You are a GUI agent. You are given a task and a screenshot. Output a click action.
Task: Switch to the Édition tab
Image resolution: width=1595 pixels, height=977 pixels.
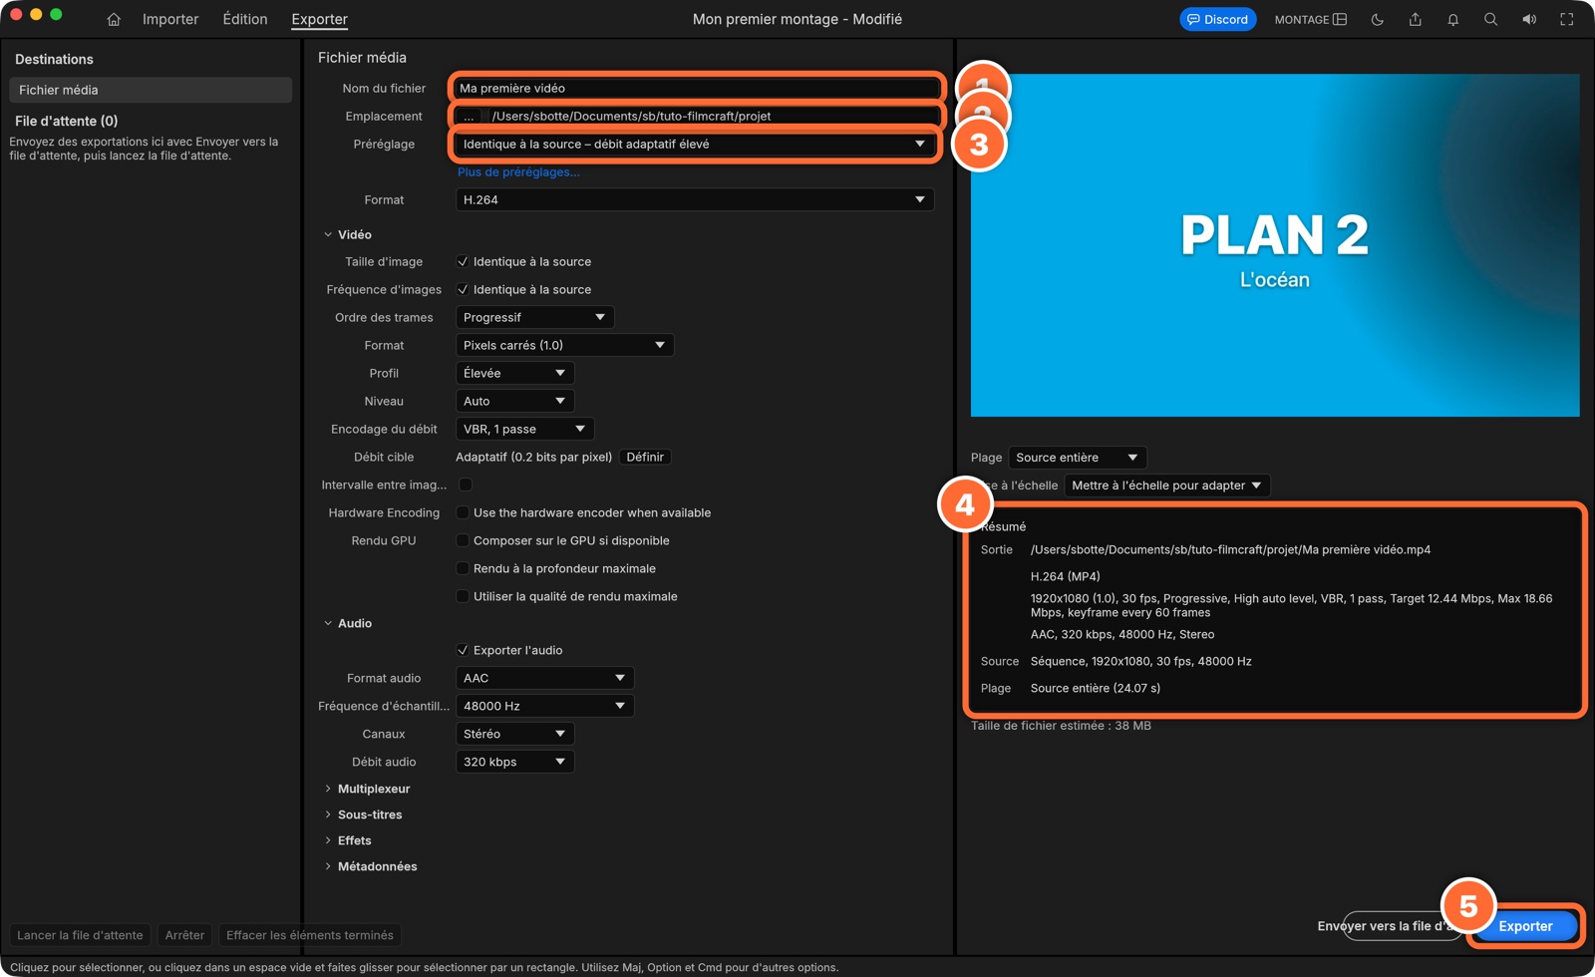pos(245,19)
